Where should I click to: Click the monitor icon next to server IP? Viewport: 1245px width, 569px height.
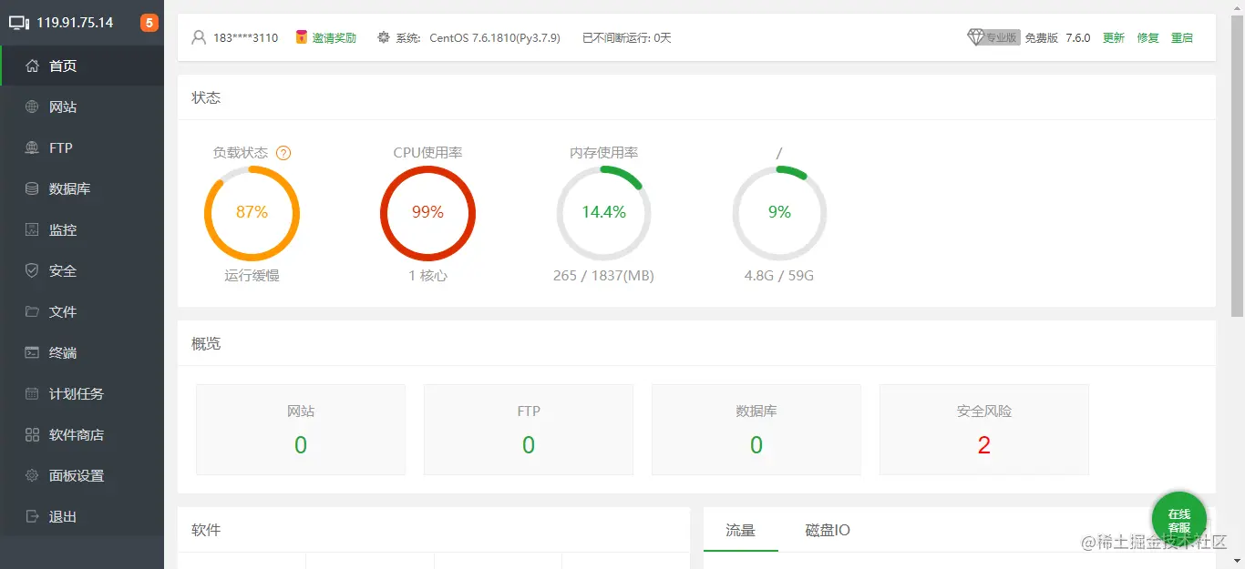pos(19,23)
